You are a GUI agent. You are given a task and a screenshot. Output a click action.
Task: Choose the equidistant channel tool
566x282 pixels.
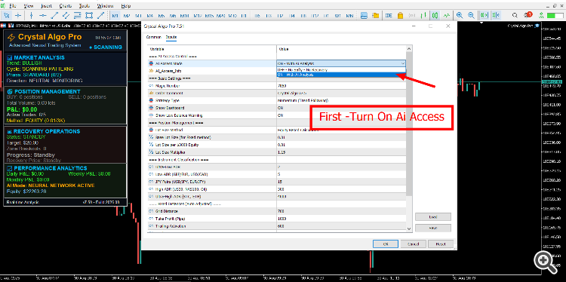[x=66, y=16]
